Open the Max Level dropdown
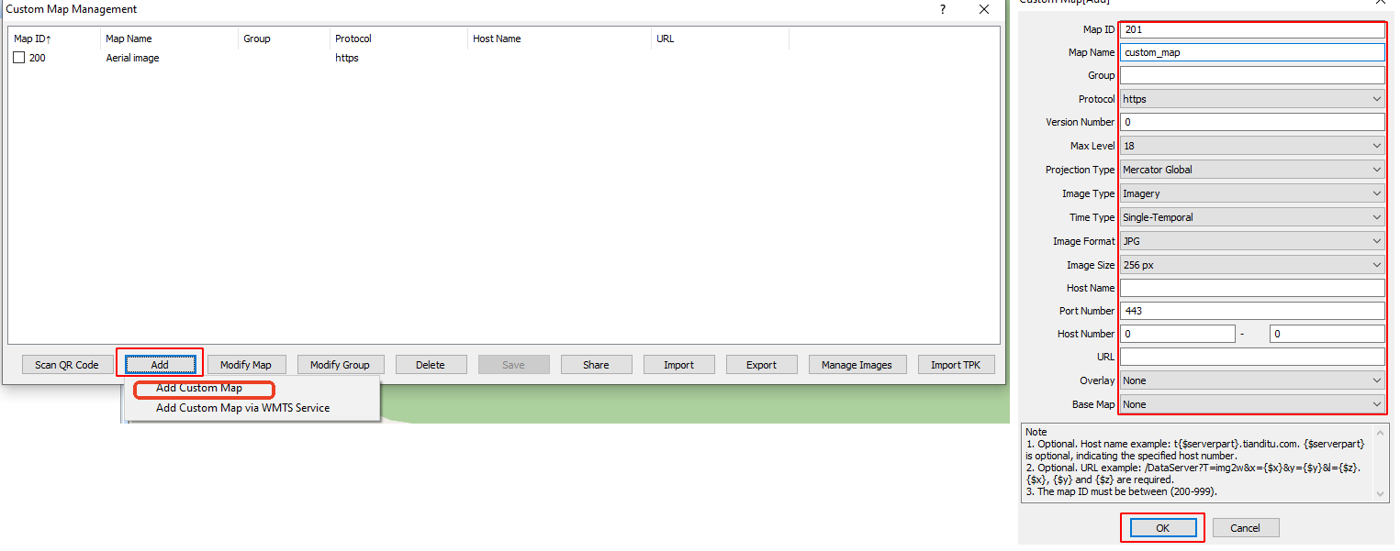 pyautogui.click(x=1252, y=146)
